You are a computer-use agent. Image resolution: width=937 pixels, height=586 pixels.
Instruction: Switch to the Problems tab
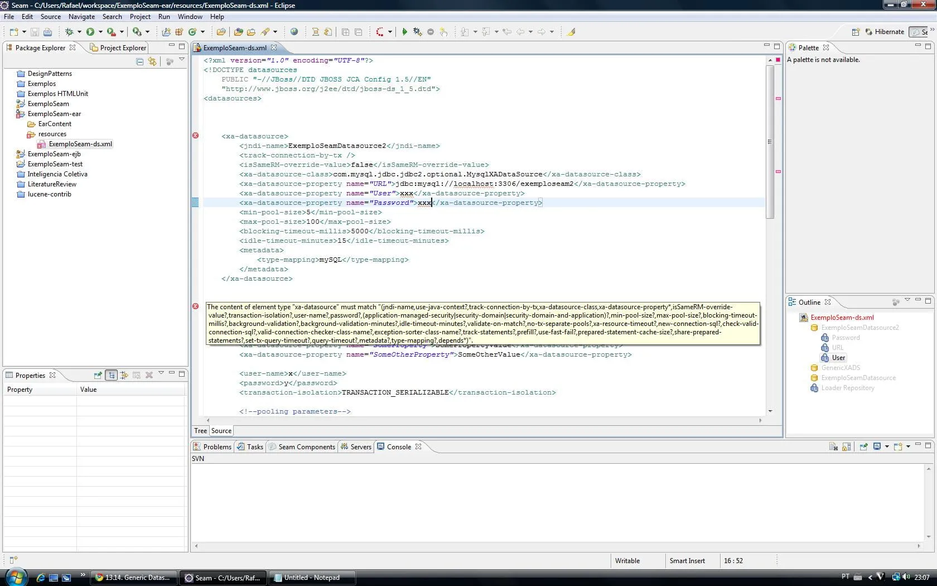212,446
